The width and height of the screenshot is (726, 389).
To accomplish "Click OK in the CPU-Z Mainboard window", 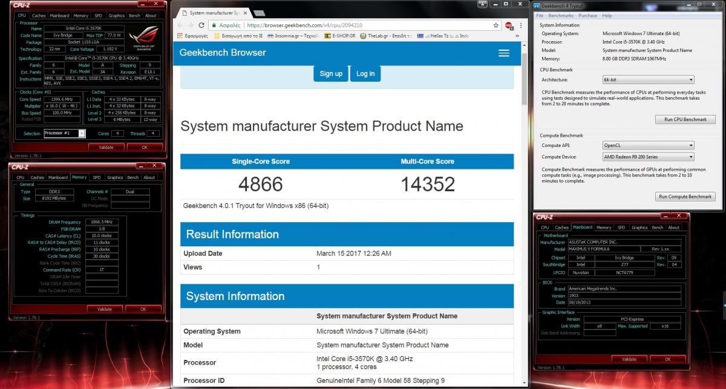I will tap(668, 359).
